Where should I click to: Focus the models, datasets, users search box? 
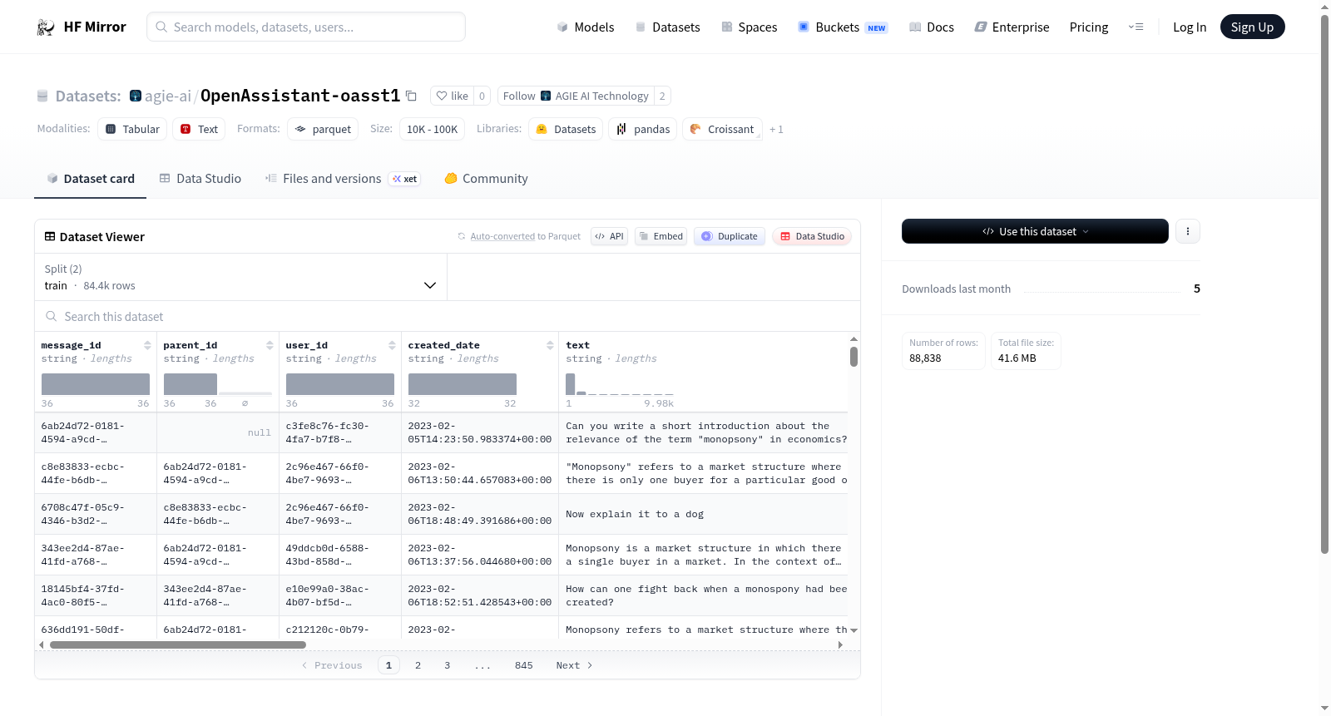(x=306, y=27)
